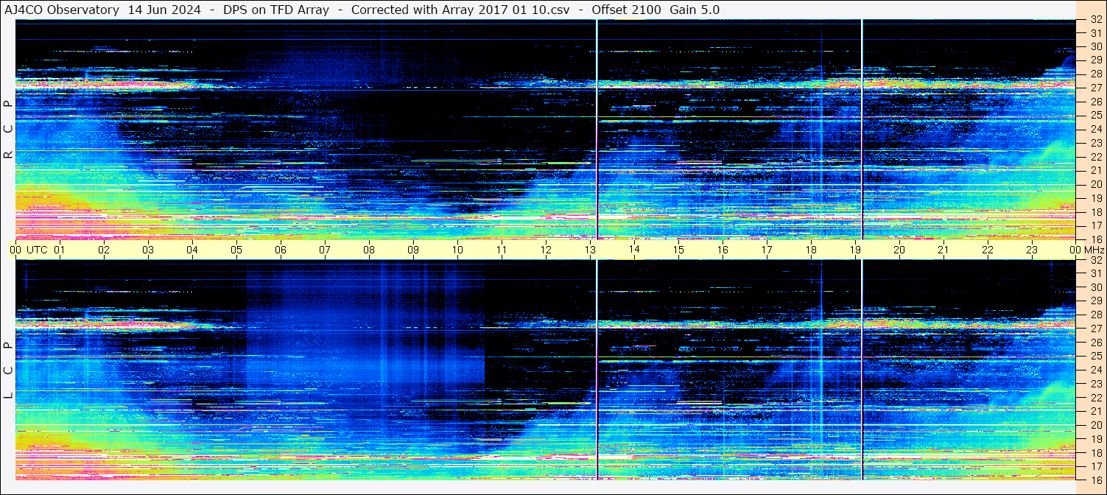The height and width of the screenshot is (495, 1107).
Task: Click the AJ4CO Observatory title text
Action: (61, 10)
